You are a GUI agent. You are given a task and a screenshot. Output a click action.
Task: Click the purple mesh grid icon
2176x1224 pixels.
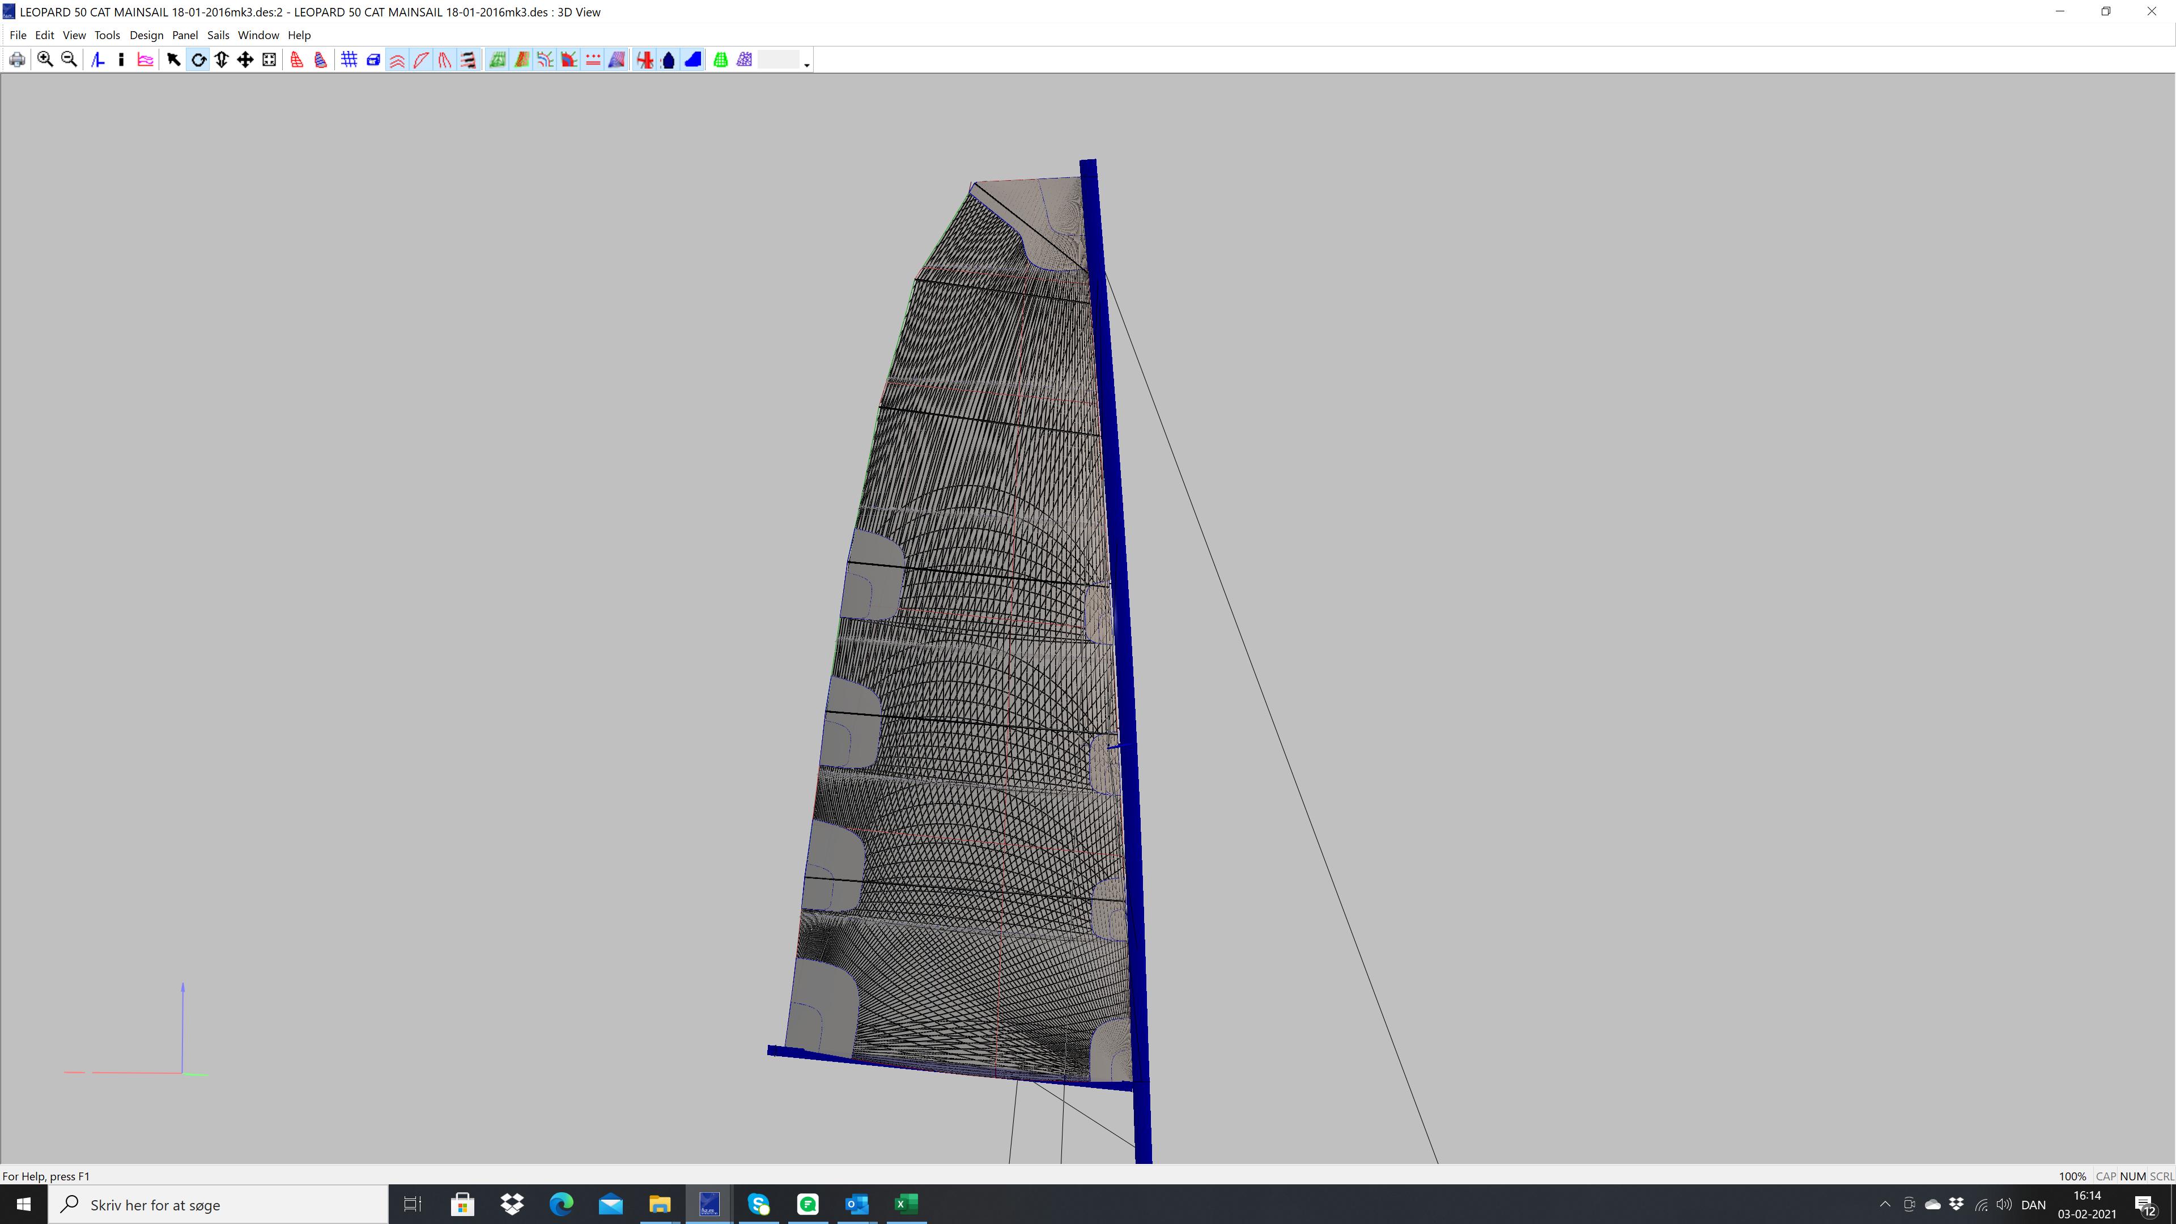744,59
